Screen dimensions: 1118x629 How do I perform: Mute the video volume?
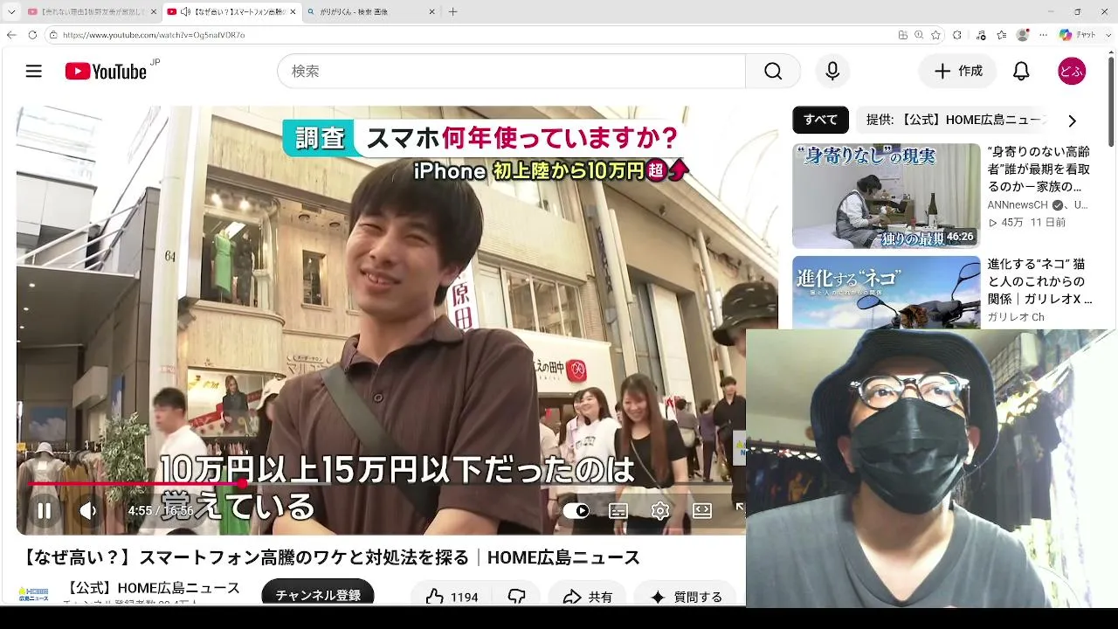(x=88, y=511)
